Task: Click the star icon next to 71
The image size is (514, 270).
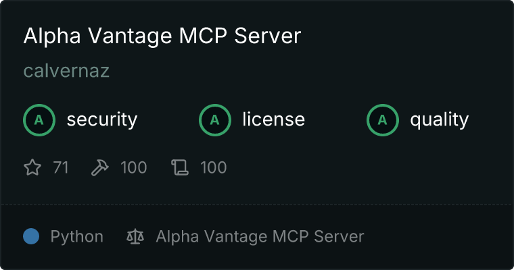Action: 32,167
